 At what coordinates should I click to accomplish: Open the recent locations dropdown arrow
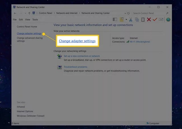tap(25, 13)
